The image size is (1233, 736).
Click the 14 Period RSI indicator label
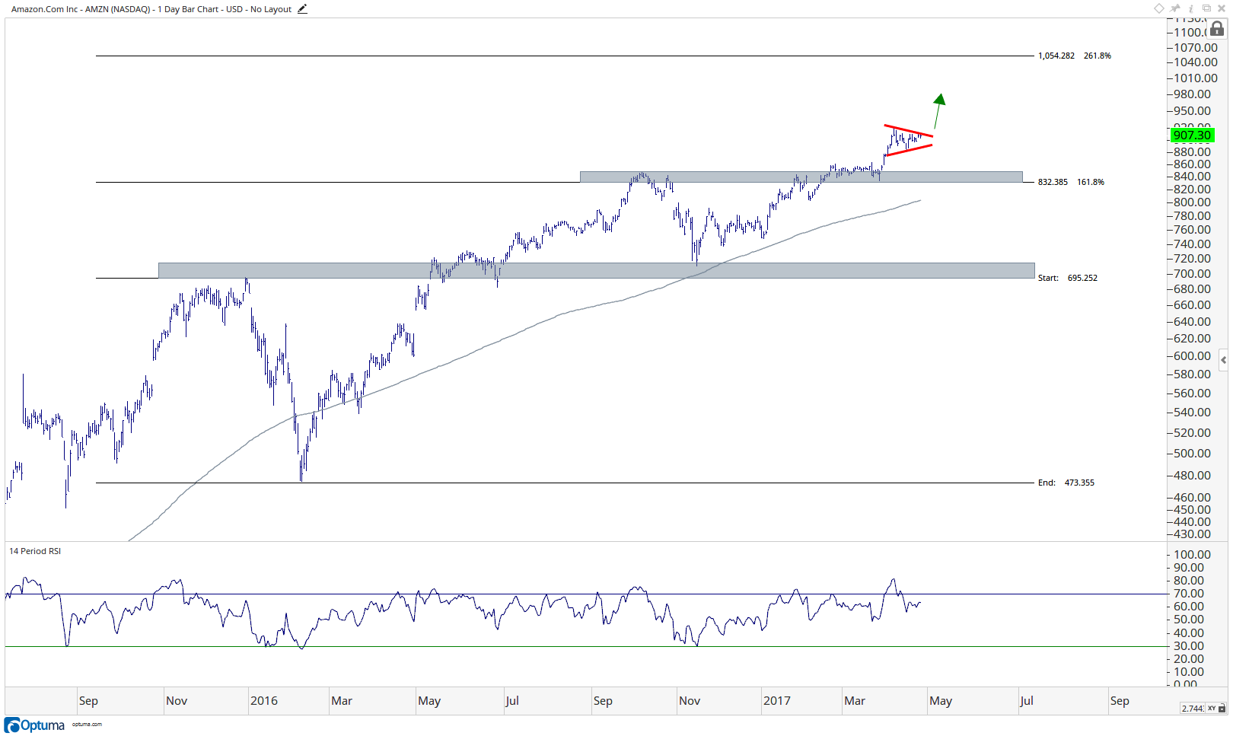[x=35, y=551]
